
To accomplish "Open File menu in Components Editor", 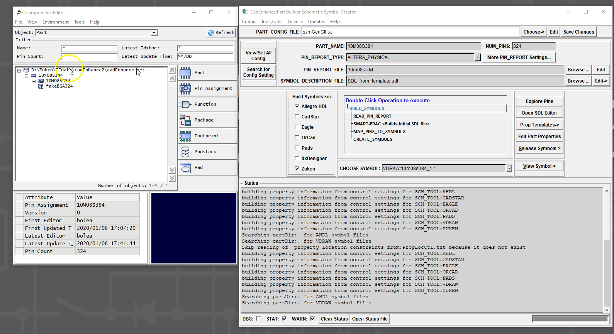I will coord(19,22).
